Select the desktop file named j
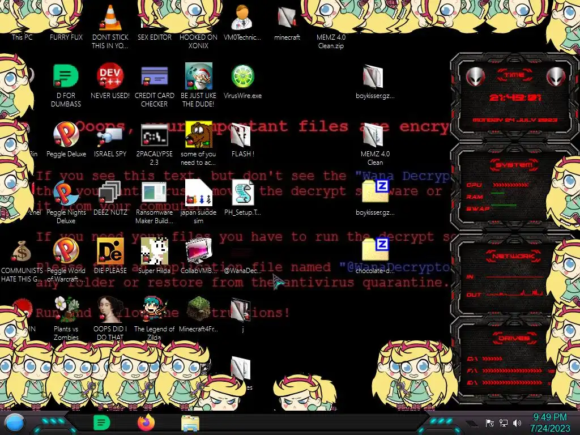Screen dimensions: 580x435 pos(242,314)
